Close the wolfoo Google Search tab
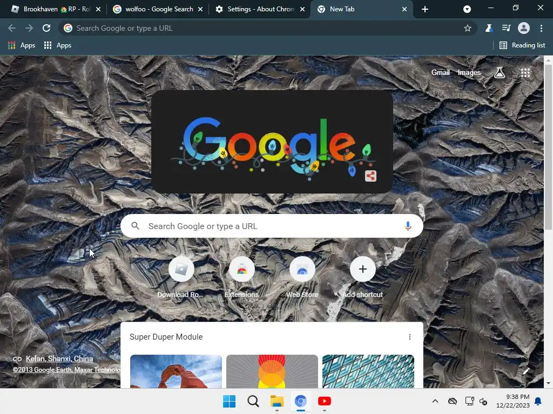553x414 pixels. pos(200,9)
